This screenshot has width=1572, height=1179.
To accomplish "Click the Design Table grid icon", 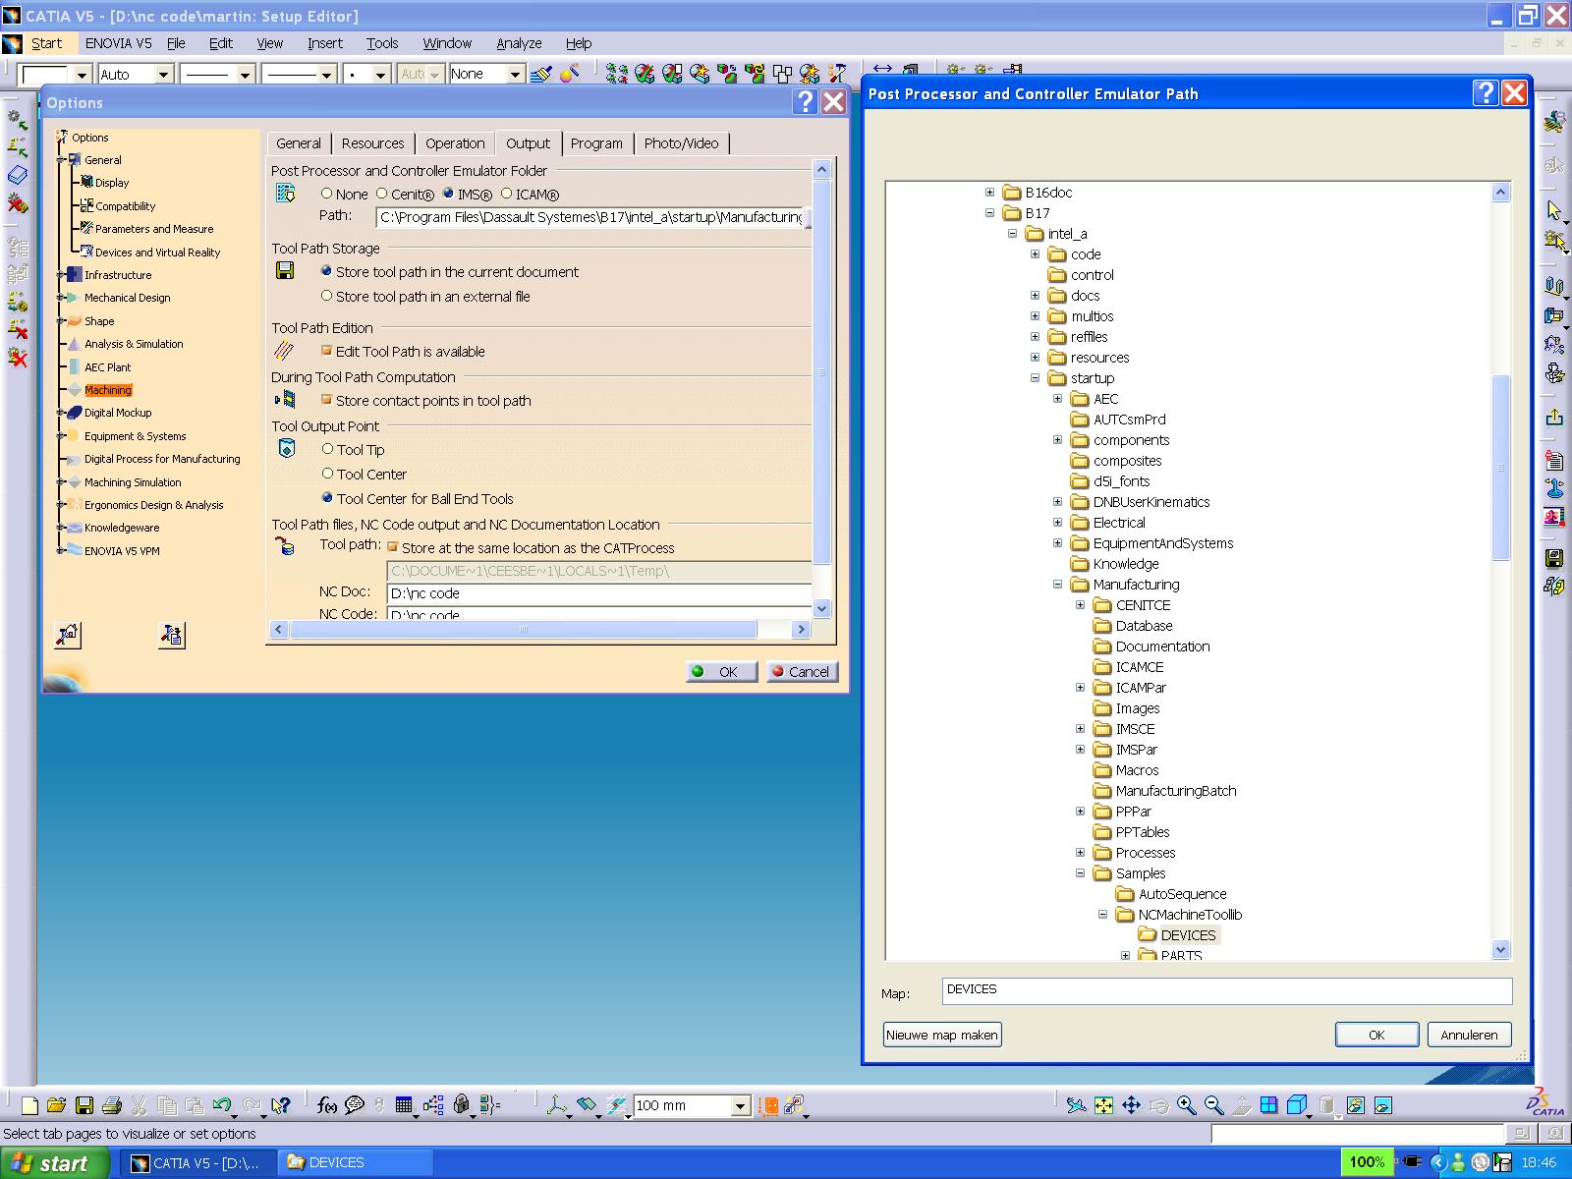I will pyautogui.click(x=404, y=1105).
